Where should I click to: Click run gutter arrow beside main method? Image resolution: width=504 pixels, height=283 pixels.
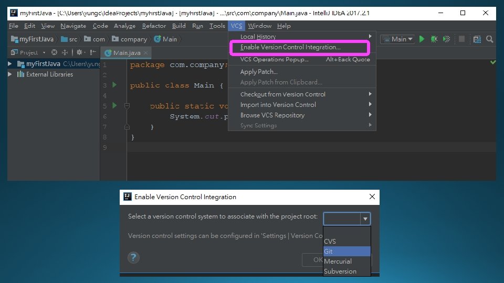tap(115, 105)
